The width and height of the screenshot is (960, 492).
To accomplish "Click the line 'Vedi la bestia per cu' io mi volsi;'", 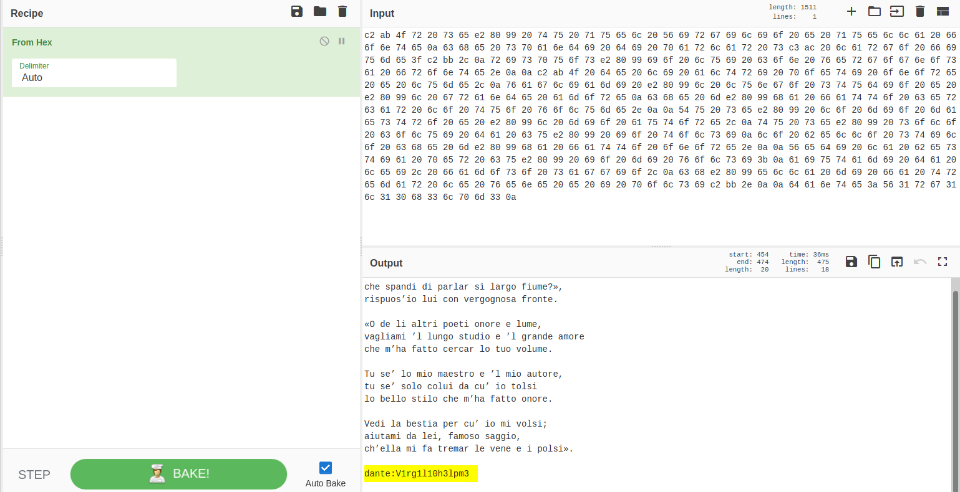I will pyautogui.click(x=456, y=424).
